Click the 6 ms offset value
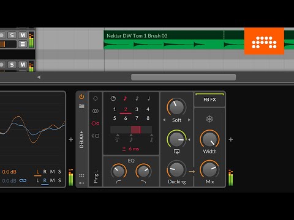Image resolution: width=294 pixels, height=220 pixels. tap(134, 149)
